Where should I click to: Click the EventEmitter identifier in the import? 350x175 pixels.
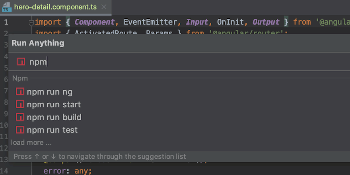pyautogui.click(x=150, y=22)
